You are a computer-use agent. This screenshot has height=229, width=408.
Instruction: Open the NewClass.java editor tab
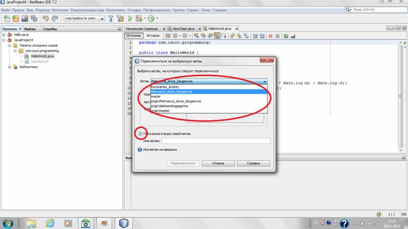[x=184, y=29]
